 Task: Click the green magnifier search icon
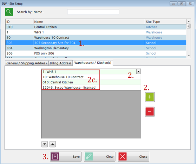coord(9,12)
